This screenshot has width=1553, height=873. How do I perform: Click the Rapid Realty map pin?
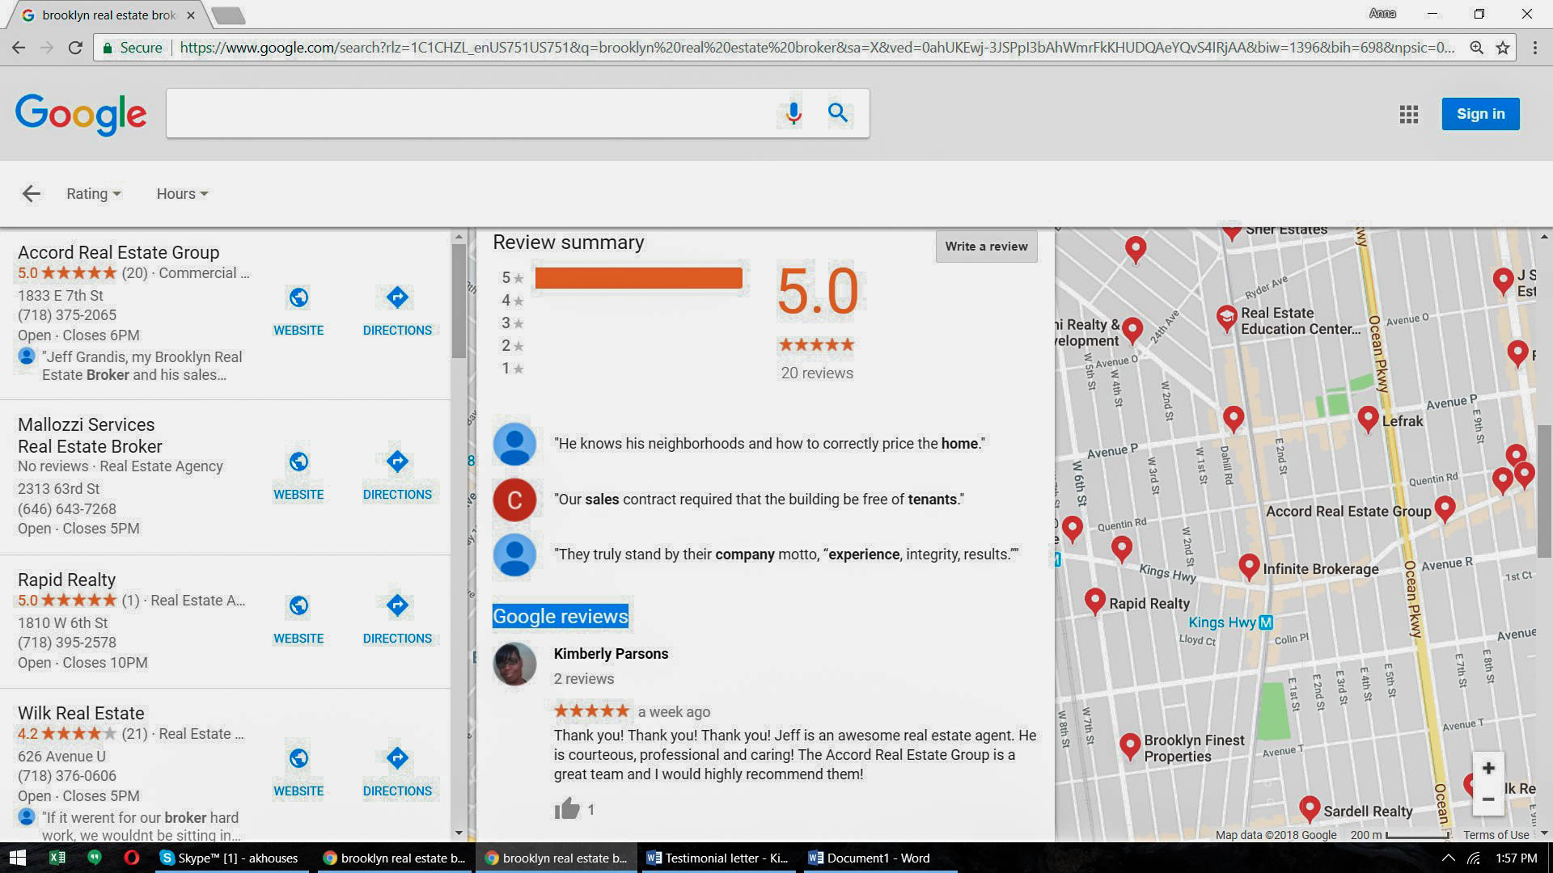[x=1094, y=601]
